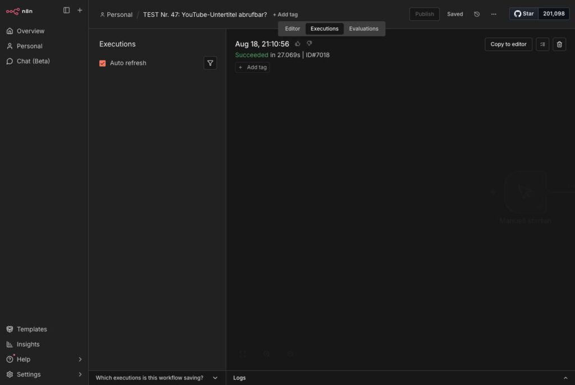Mark execution with thumbs up icon

click(298, 44)
